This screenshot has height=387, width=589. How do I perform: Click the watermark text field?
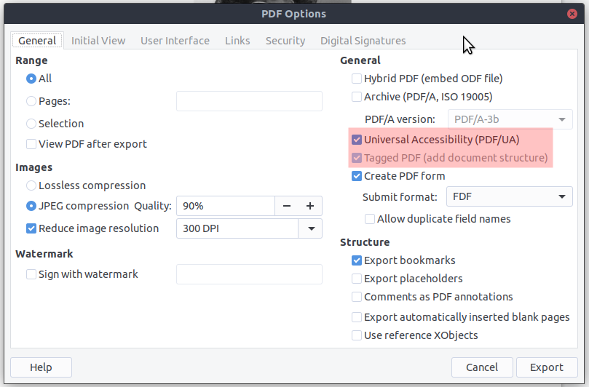tap(249, 274)
